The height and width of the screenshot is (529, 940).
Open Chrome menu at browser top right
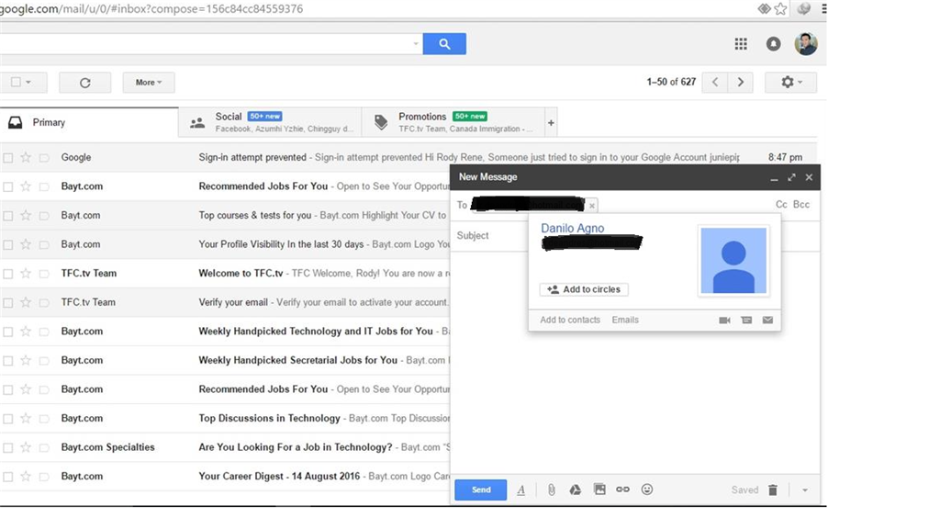(823, 8)
